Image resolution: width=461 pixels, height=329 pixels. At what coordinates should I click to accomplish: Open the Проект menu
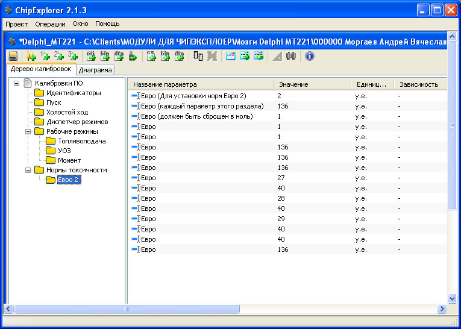17,24
